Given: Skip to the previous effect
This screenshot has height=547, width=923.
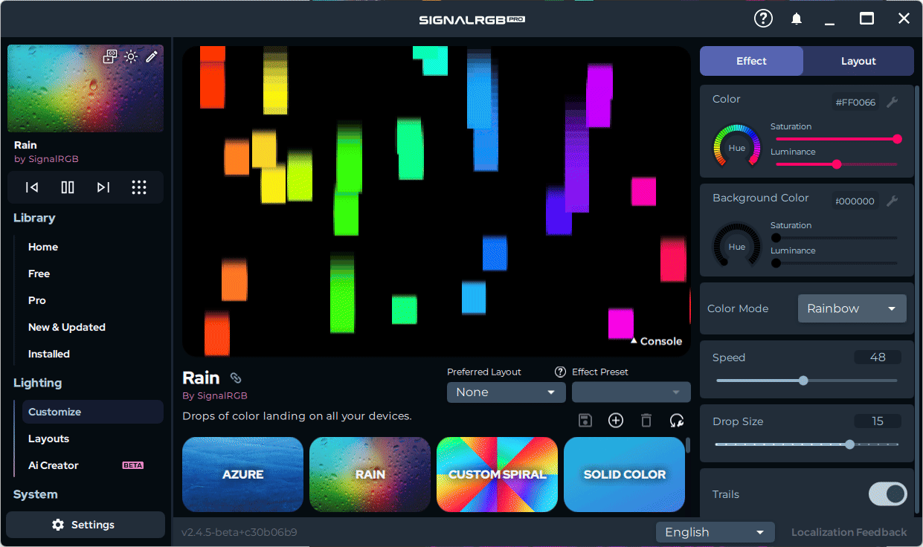Looking at the screenshot, I should click(32, 187).
